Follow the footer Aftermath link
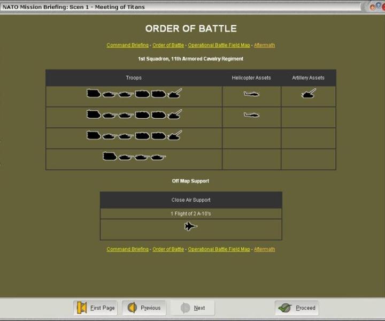The height and width of the screenshot is (321, 385). coord(264,249)
